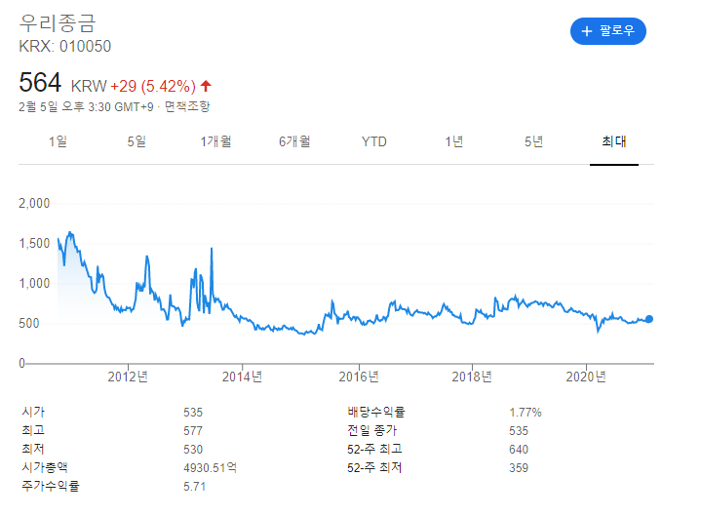The image size is (701, 516).
Task: Click the 2,000 y-axis label
Action: pyautogui.click(x=34, y=204)
